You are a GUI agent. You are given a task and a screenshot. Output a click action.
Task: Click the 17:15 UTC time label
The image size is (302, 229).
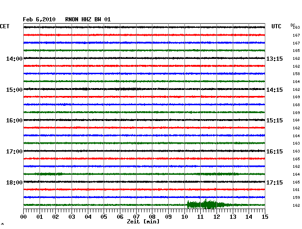[x=275, y=182]
